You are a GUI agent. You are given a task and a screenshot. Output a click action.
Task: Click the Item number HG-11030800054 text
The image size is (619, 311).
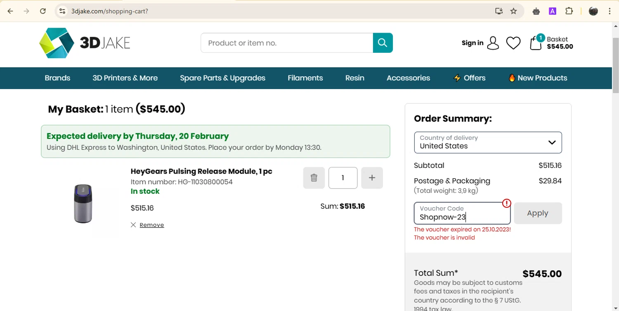[x=182, y=182]
